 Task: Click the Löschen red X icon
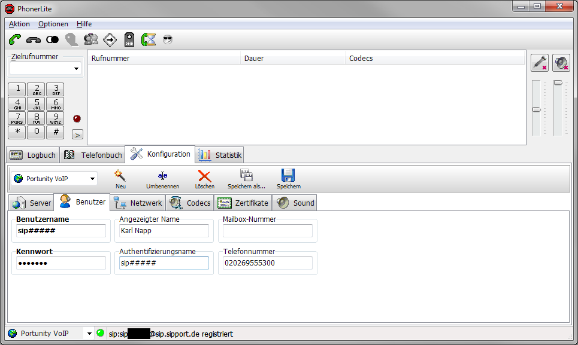pyautogui.click(x=204, y=178)
